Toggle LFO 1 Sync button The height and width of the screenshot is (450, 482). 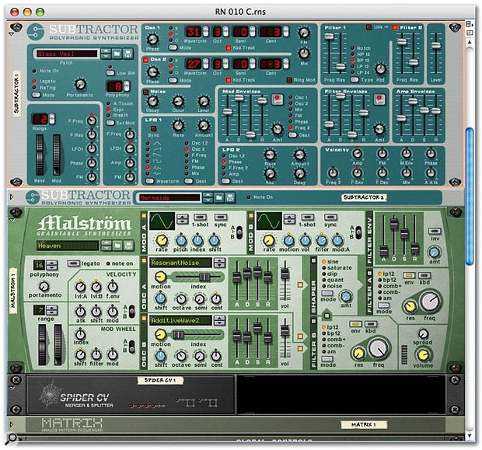[153, 128]
